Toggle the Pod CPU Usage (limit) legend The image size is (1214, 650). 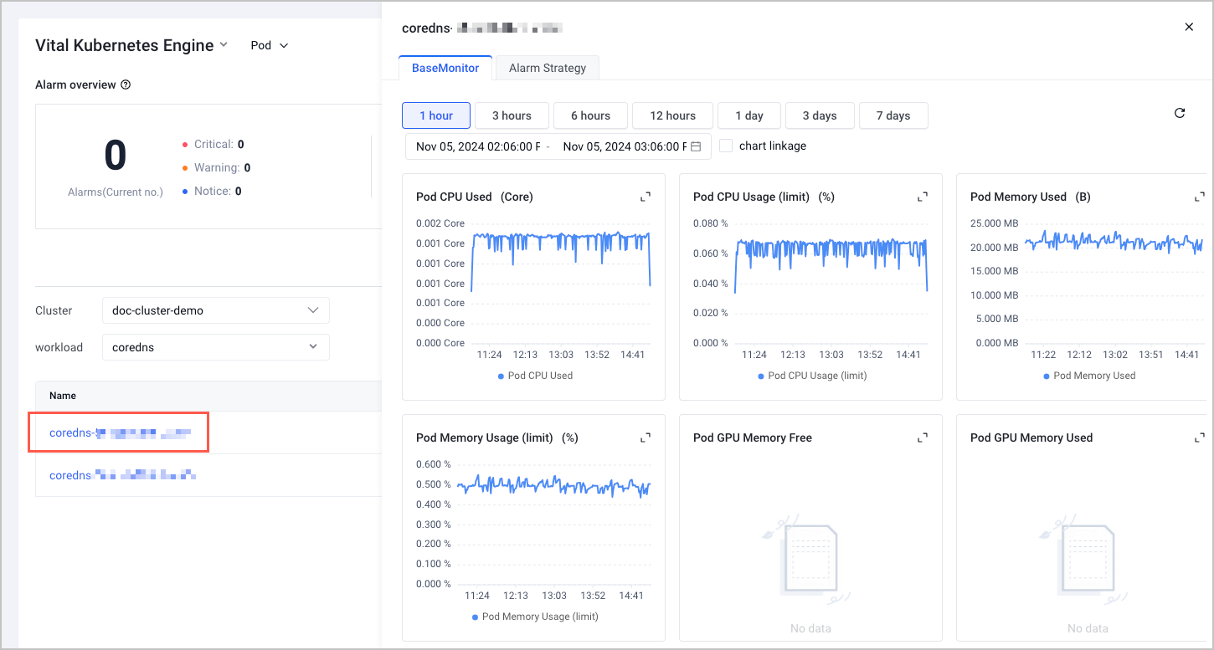click(812, 376)
